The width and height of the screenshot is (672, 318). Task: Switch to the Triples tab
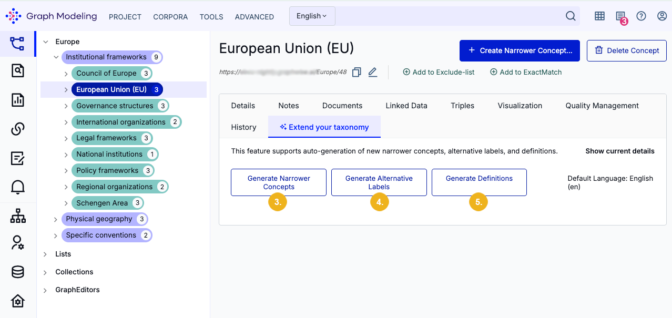click(x=463, y=106)
